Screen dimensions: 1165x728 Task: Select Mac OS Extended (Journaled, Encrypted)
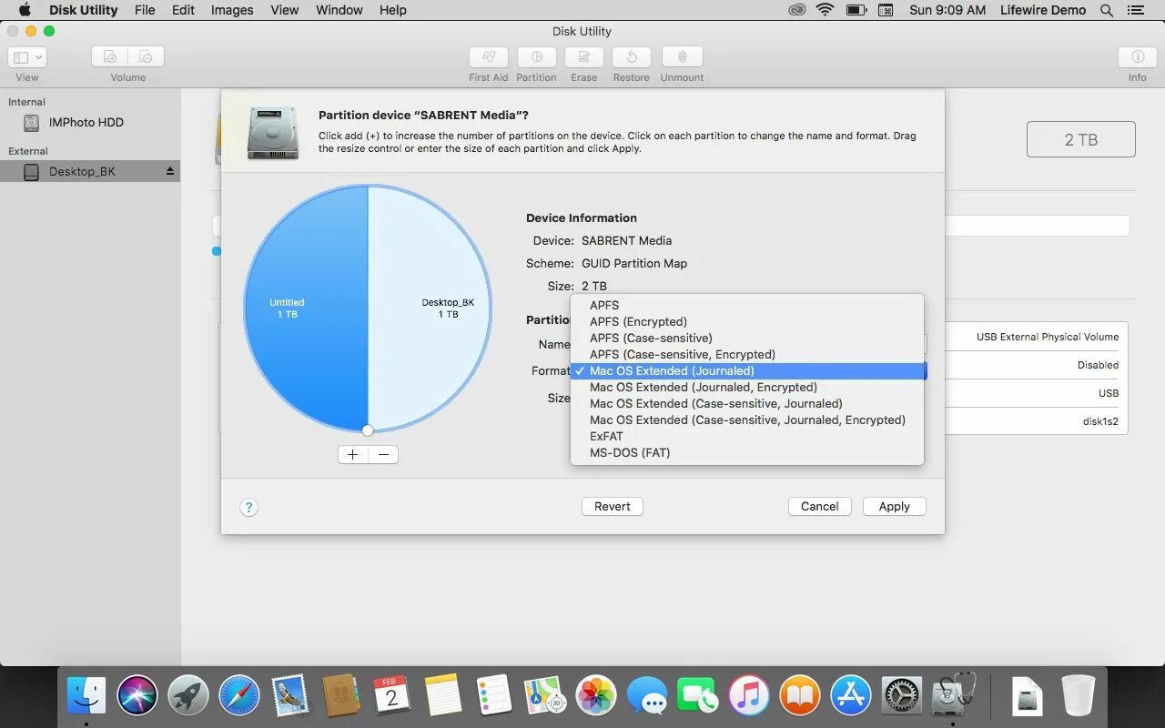coord(747,387)
